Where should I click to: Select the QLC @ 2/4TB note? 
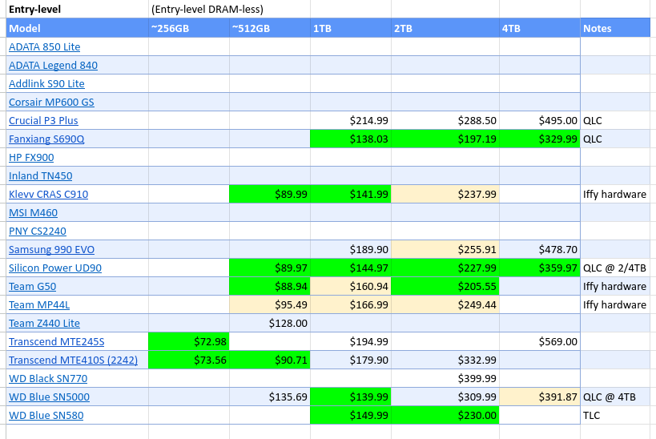click(615, 268)
